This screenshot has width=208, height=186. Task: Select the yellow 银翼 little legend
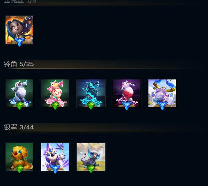pyautogui.click(x=20, y=157)
